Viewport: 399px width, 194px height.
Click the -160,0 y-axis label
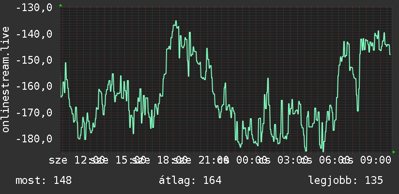(34, 86)
